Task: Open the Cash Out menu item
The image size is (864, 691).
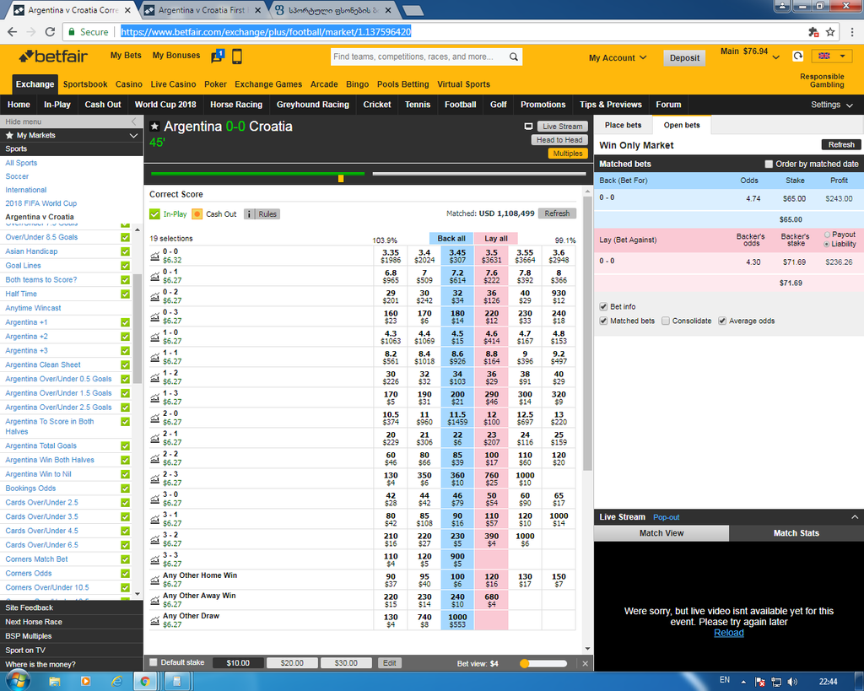Action: [102, 105]
